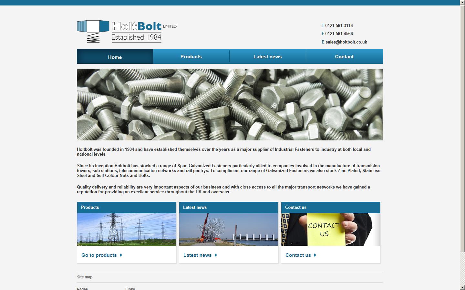
Task: Click the arrow beside Go to products
Action: point(121,255)
